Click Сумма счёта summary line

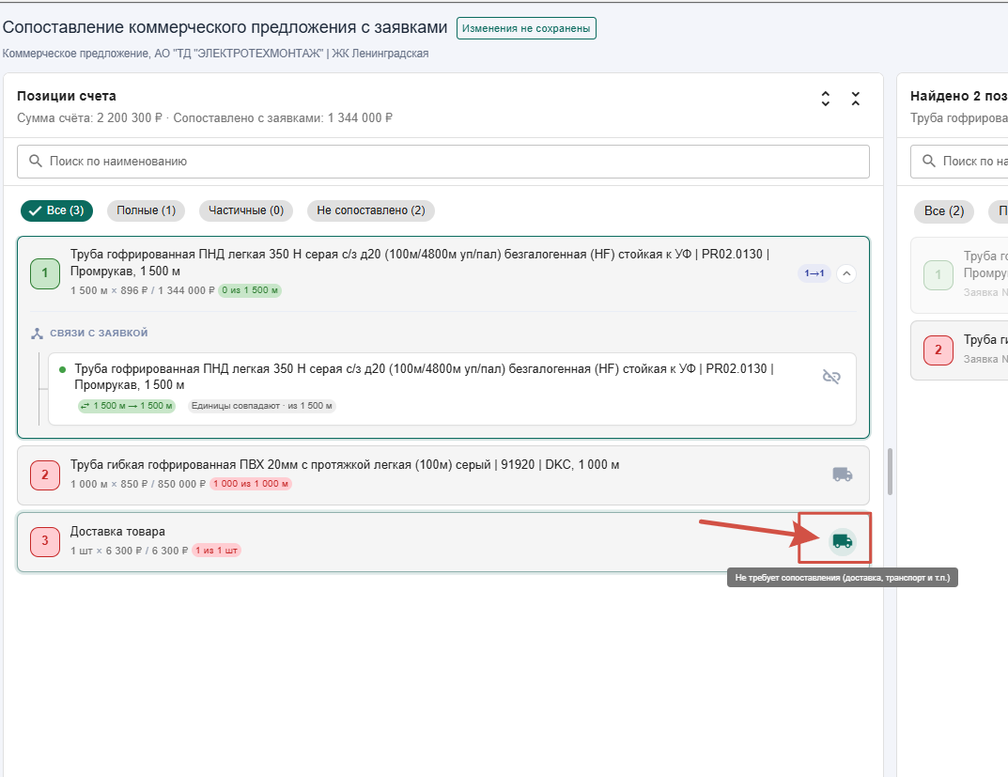click(x=205, y=118)
